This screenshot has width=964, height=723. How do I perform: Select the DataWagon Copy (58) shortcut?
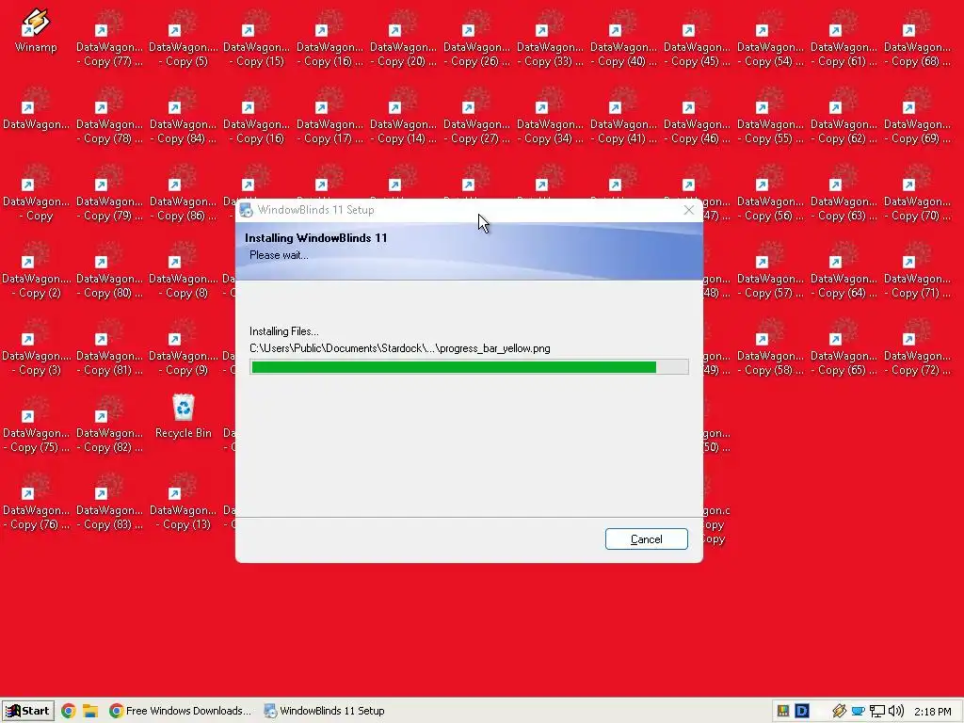(x=771, y=348)
